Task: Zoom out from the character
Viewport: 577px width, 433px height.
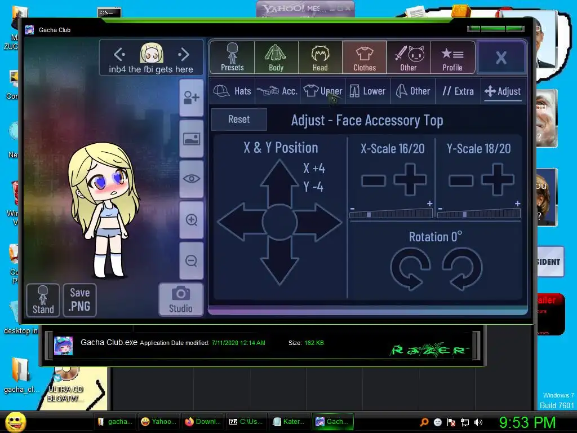Action: click(192, 260)
